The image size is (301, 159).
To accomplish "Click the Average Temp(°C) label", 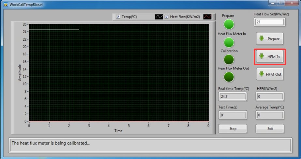I will [269, 107].
